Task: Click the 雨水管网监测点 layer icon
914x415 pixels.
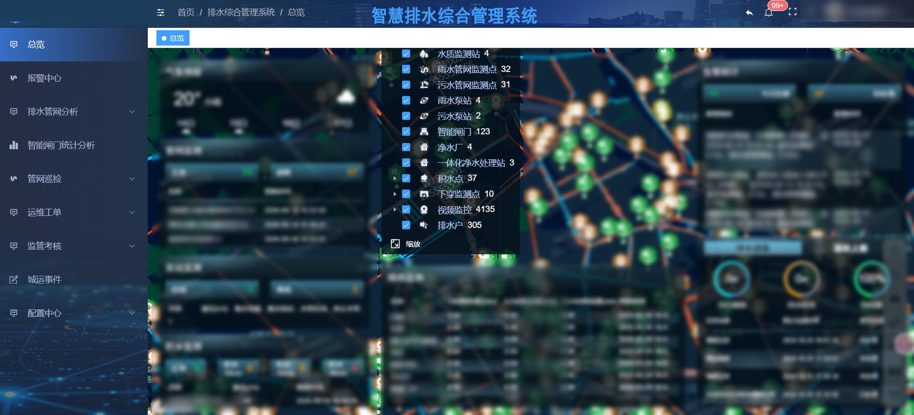Action: (x=424, y=70)
